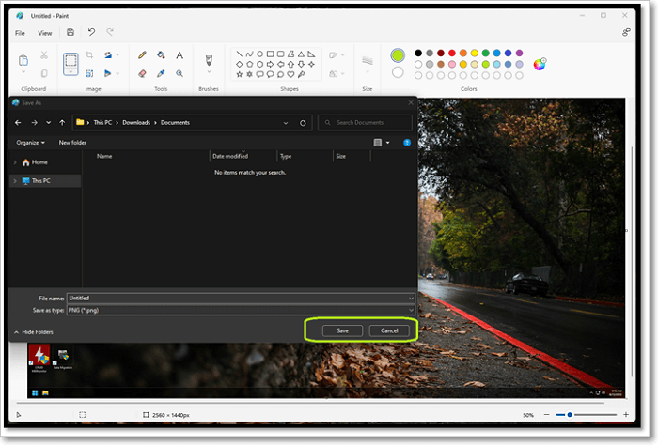Screen dimensions: 658x445
Task: Choose the Text tool
Action: coord(180,55)
